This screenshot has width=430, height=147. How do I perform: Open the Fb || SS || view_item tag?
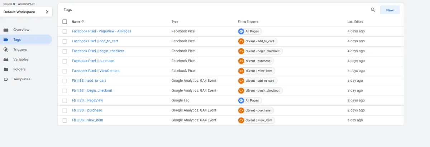pos(87,120)
